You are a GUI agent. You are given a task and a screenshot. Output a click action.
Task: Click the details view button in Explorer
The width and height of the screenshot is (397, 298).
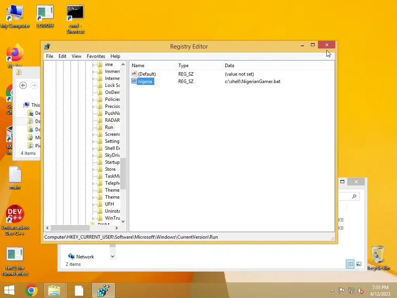[x=350, y=264]
